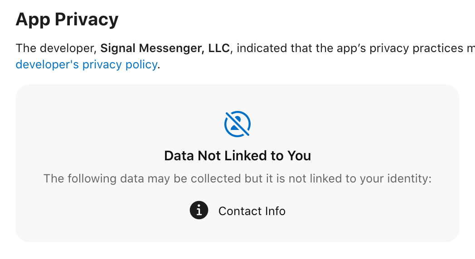Click the bold Signal Messenger, LLC name
This screenshot has height=259, width=475.
click(x=165, y=48)
